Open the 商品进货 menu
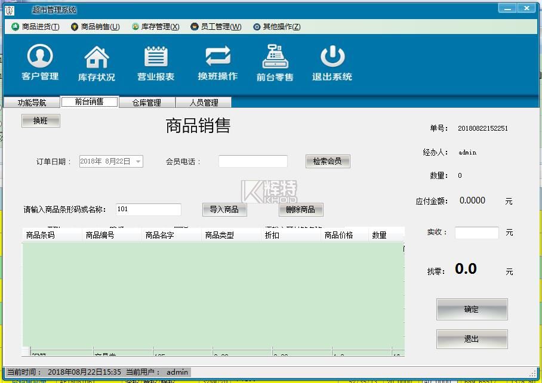 (x=36, y=27)
